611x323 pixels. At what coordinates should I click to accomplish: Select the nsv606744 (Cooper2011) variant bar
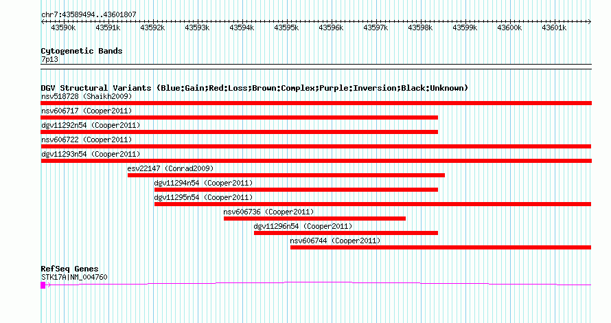[441, 247]
